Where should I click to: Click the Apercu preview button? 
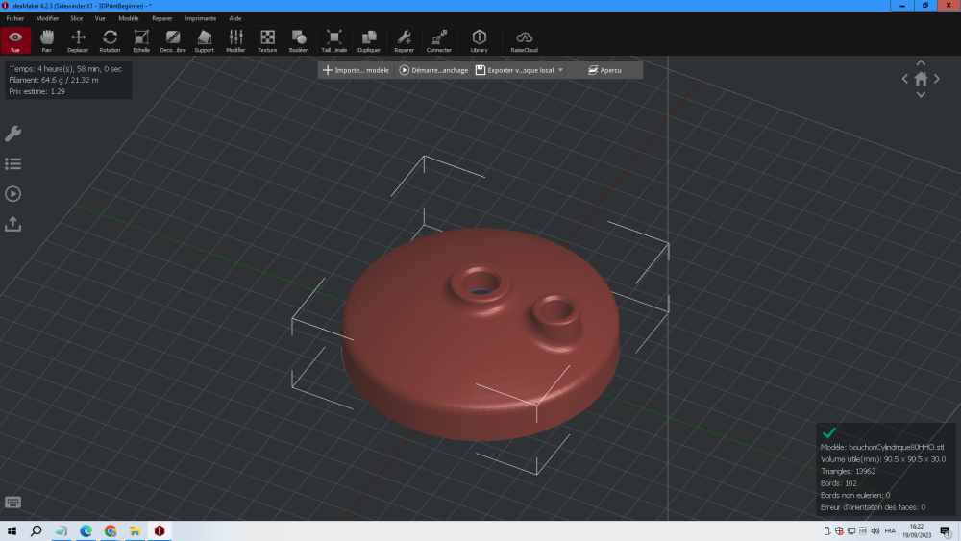[x=604, y=70]
